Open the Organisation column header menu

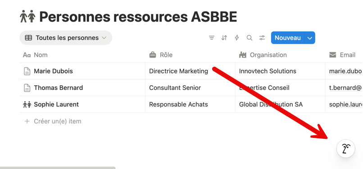coord(280,55)
